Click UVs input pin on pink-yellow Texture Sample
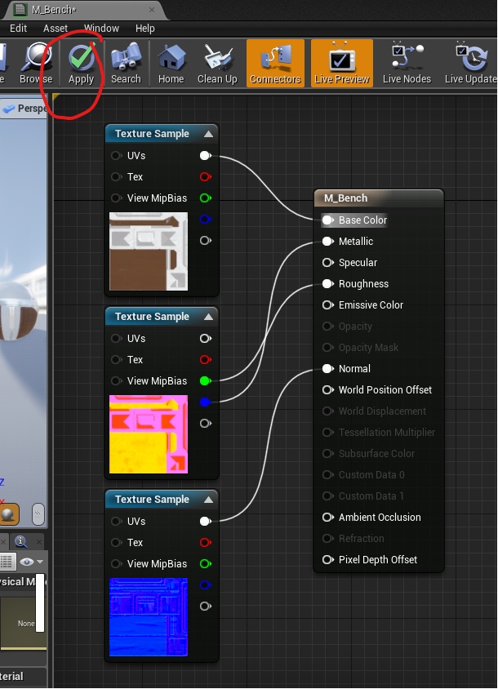 point(116,338)
